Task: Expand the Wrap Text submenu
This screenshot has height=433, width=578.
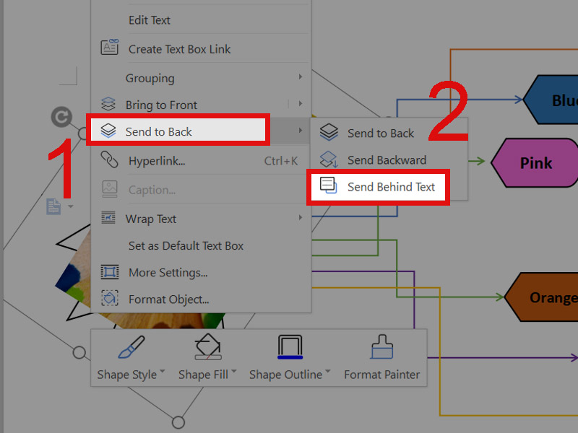Action: pos(300,218)
